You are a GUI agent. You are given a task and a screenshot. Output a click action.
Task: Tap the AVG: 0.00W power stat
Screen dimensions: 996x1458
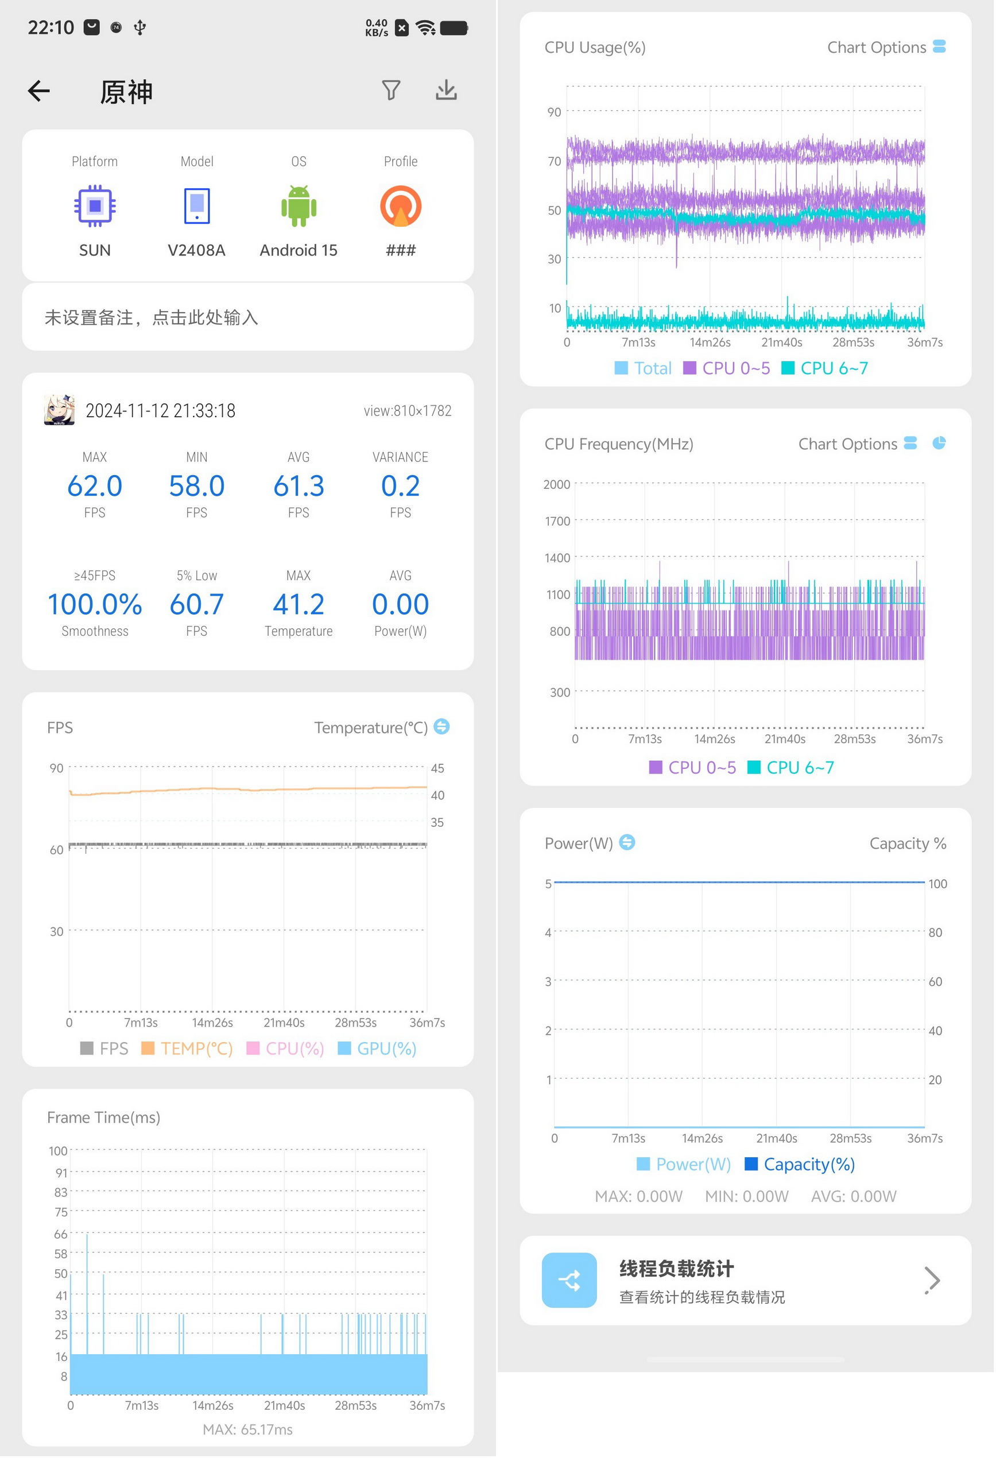click(855, 1197)
